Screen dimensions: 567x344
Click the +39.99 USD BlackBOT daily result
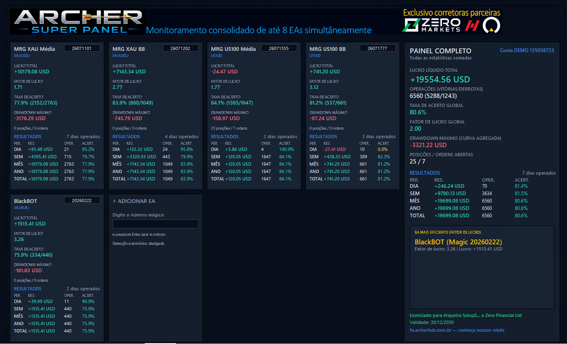coord(40,301)
